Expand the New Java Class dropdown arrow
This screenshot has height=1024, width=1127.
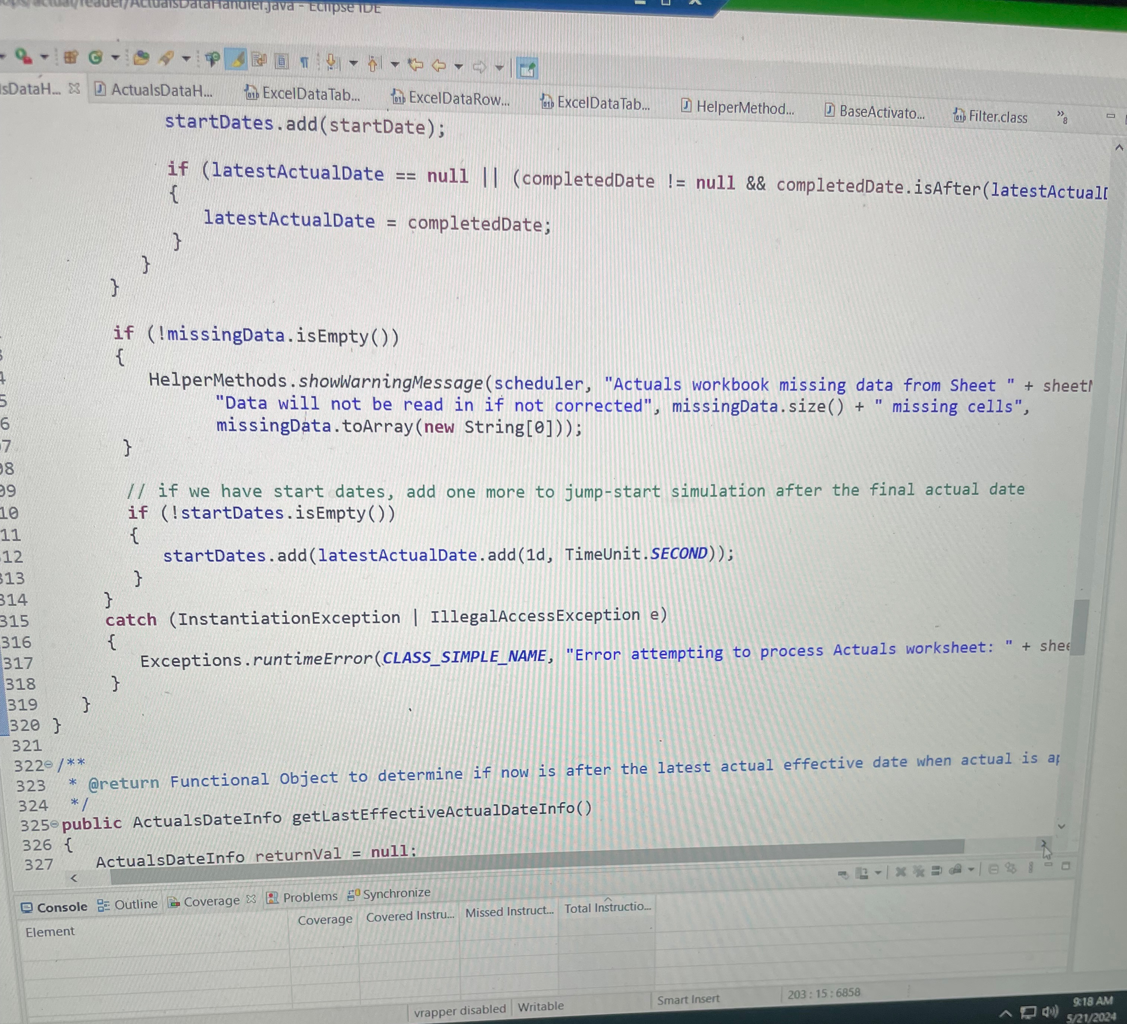click(x=115, y=57)
